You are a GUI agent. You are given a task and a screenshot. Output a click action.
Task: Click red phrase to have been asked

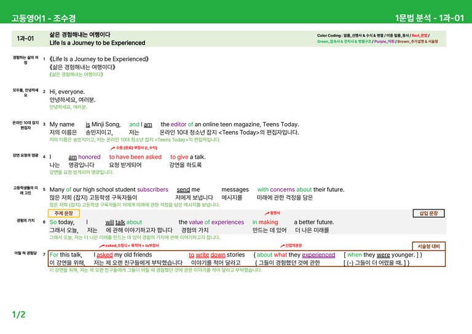(135, 157)
